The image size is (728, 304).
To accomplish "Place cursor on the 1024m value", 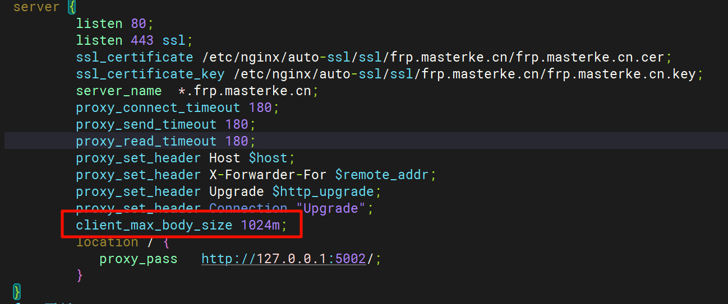I will pos(261,225).
